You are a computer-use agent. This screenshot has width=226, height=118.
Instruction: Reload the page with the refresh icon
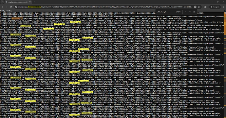tap(11, 7)
